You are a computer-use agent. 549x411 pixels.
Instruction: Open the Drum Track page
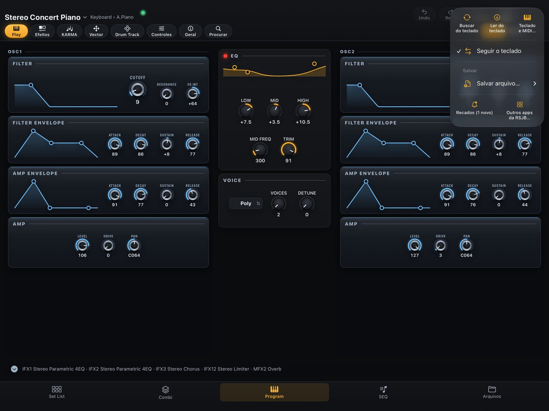(127, 31)
